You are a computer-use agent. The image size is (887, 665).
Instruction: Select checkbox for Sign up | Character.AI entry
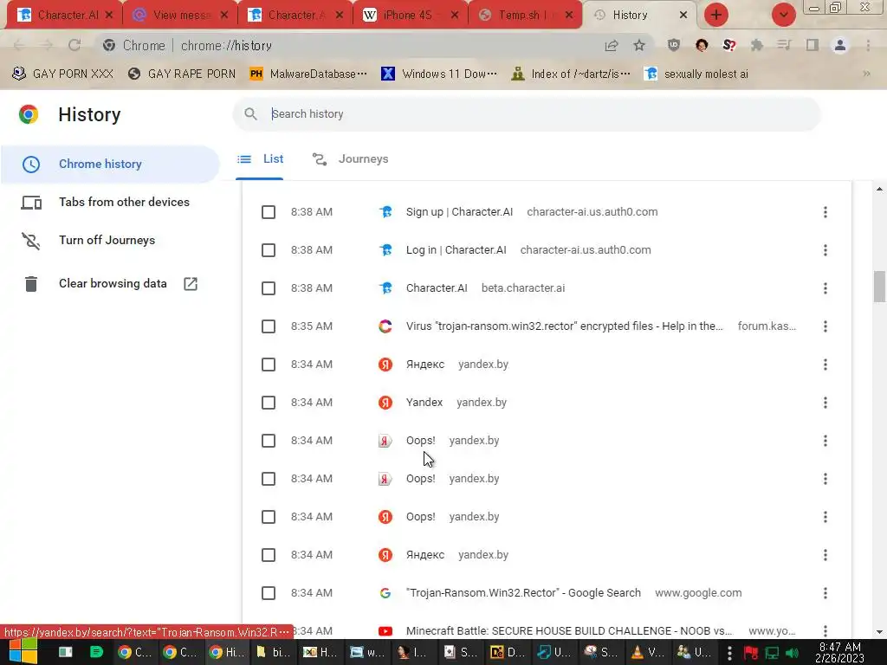(x=269, y=212)
